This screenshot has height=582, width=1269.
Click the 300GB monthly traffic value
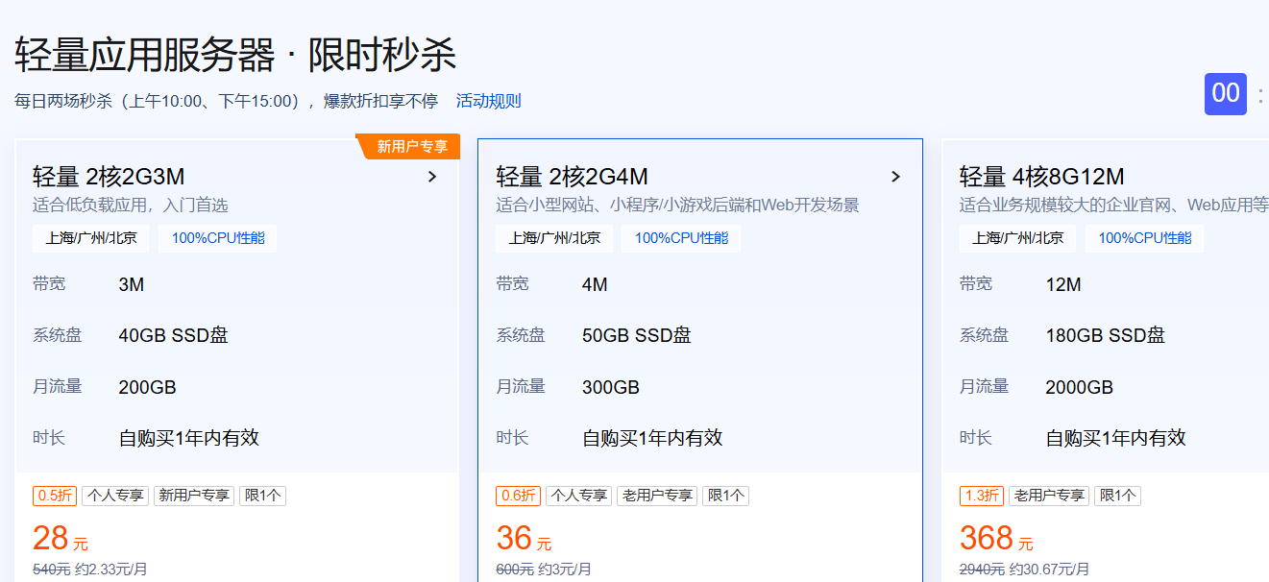(611, 387)
